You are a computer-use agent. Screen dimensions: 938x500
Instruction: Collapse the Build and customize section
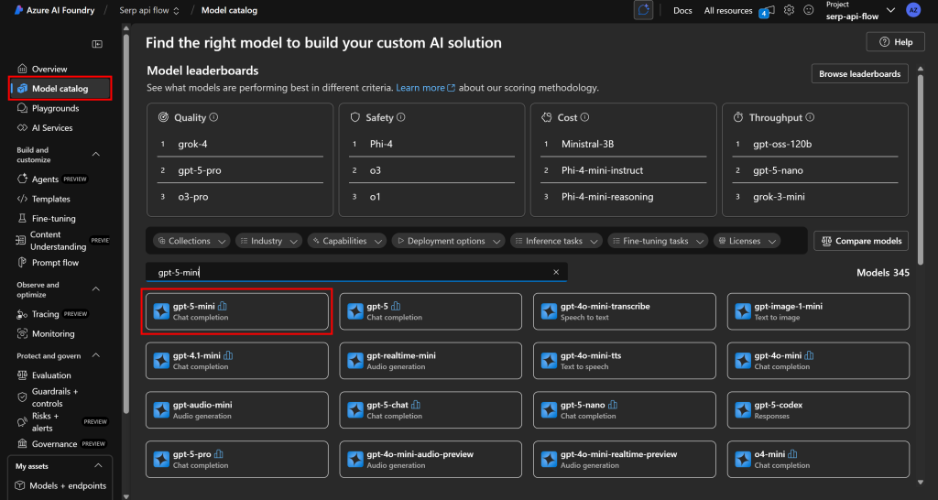click(96, 155)
